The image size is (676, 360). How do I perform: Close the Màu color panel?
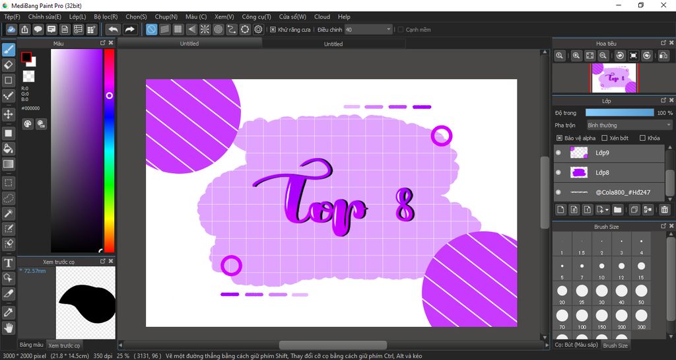tap(111, 43)
